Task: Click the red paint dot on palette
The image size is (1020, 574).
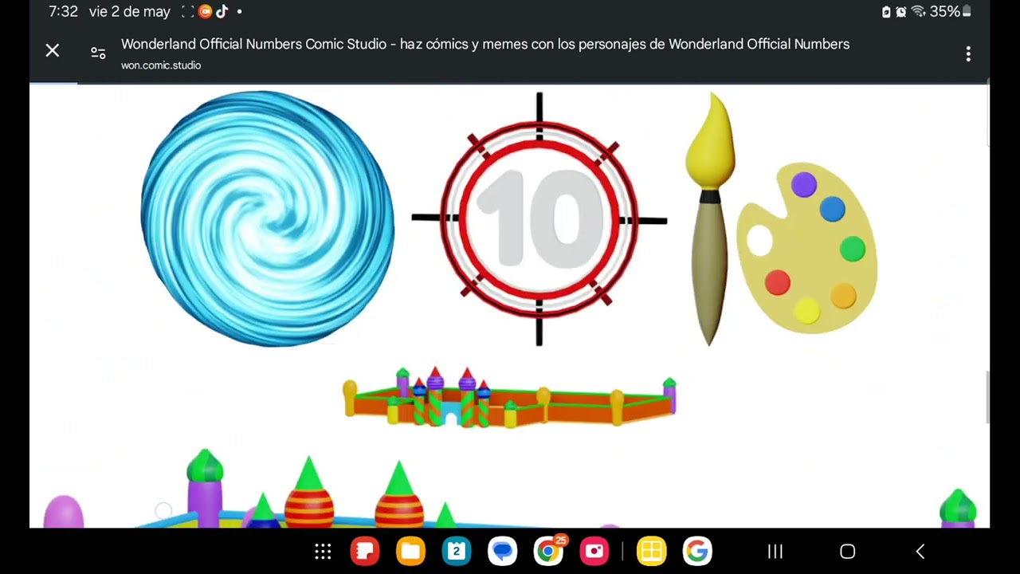Action: tap(778, 282)
